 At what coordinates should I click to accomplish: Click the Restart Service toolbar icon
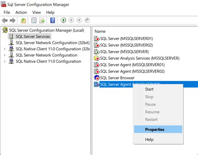tap(87, 20)
